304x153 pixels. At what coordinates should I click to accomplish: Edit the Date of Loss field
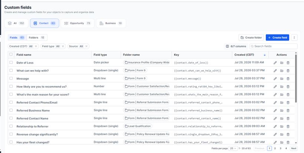click(275, 63)
